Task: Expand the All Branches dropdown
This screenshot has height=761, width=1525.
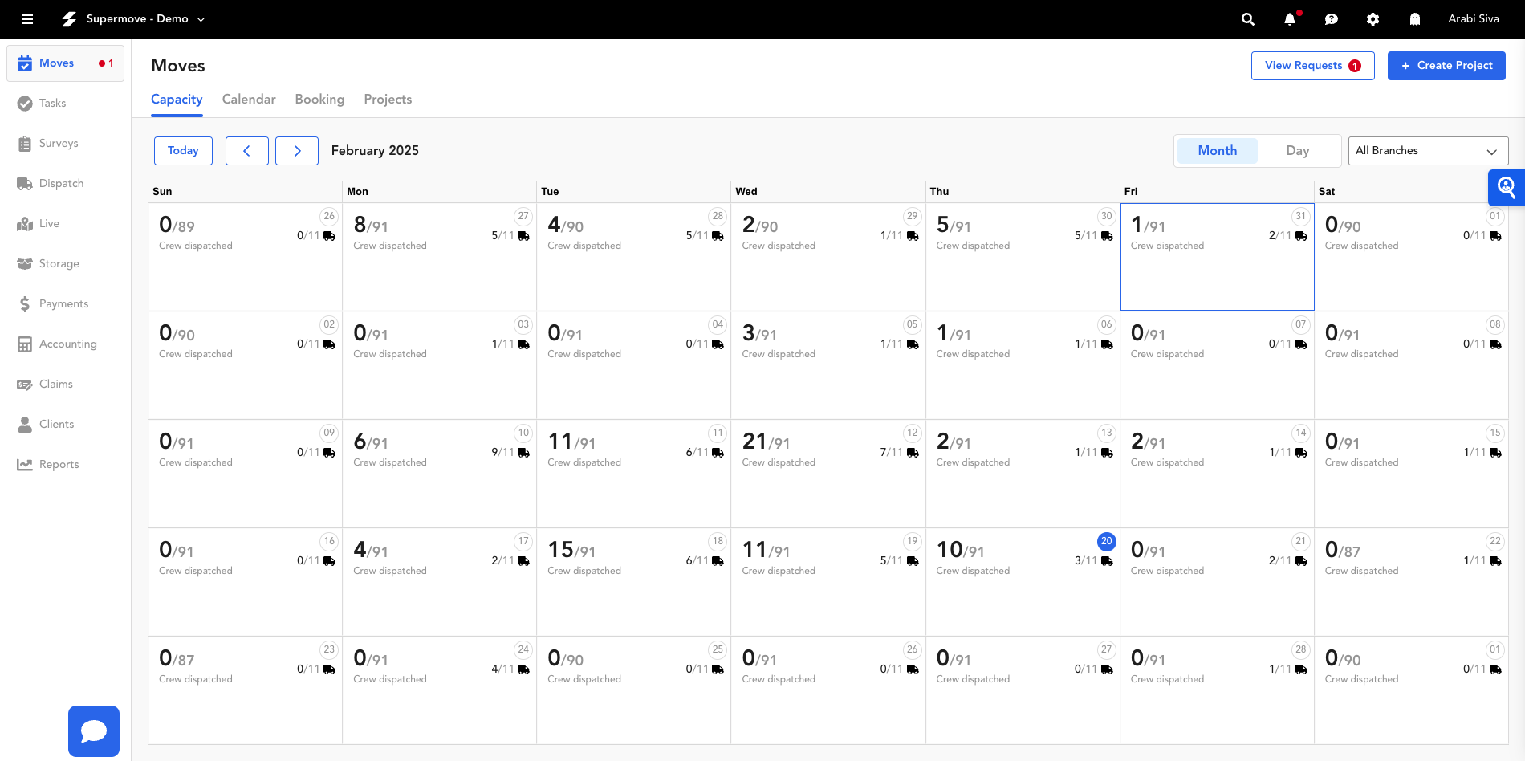Action: click(x=1427, y=151)
